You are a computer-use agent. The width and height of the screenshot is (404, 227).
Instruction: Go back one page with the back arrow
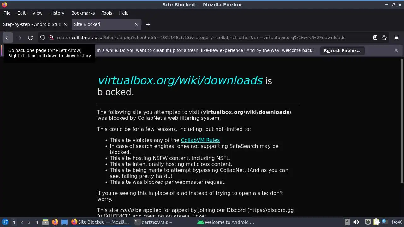click(x=8, y=38)
